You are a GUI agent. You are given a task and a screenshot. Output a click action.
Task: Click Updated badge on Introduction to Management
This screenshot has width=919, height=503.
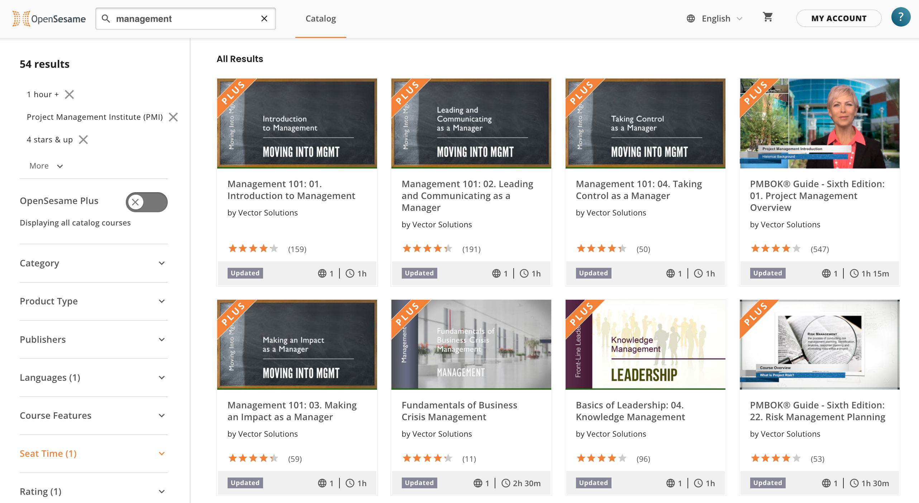point(245,273)
